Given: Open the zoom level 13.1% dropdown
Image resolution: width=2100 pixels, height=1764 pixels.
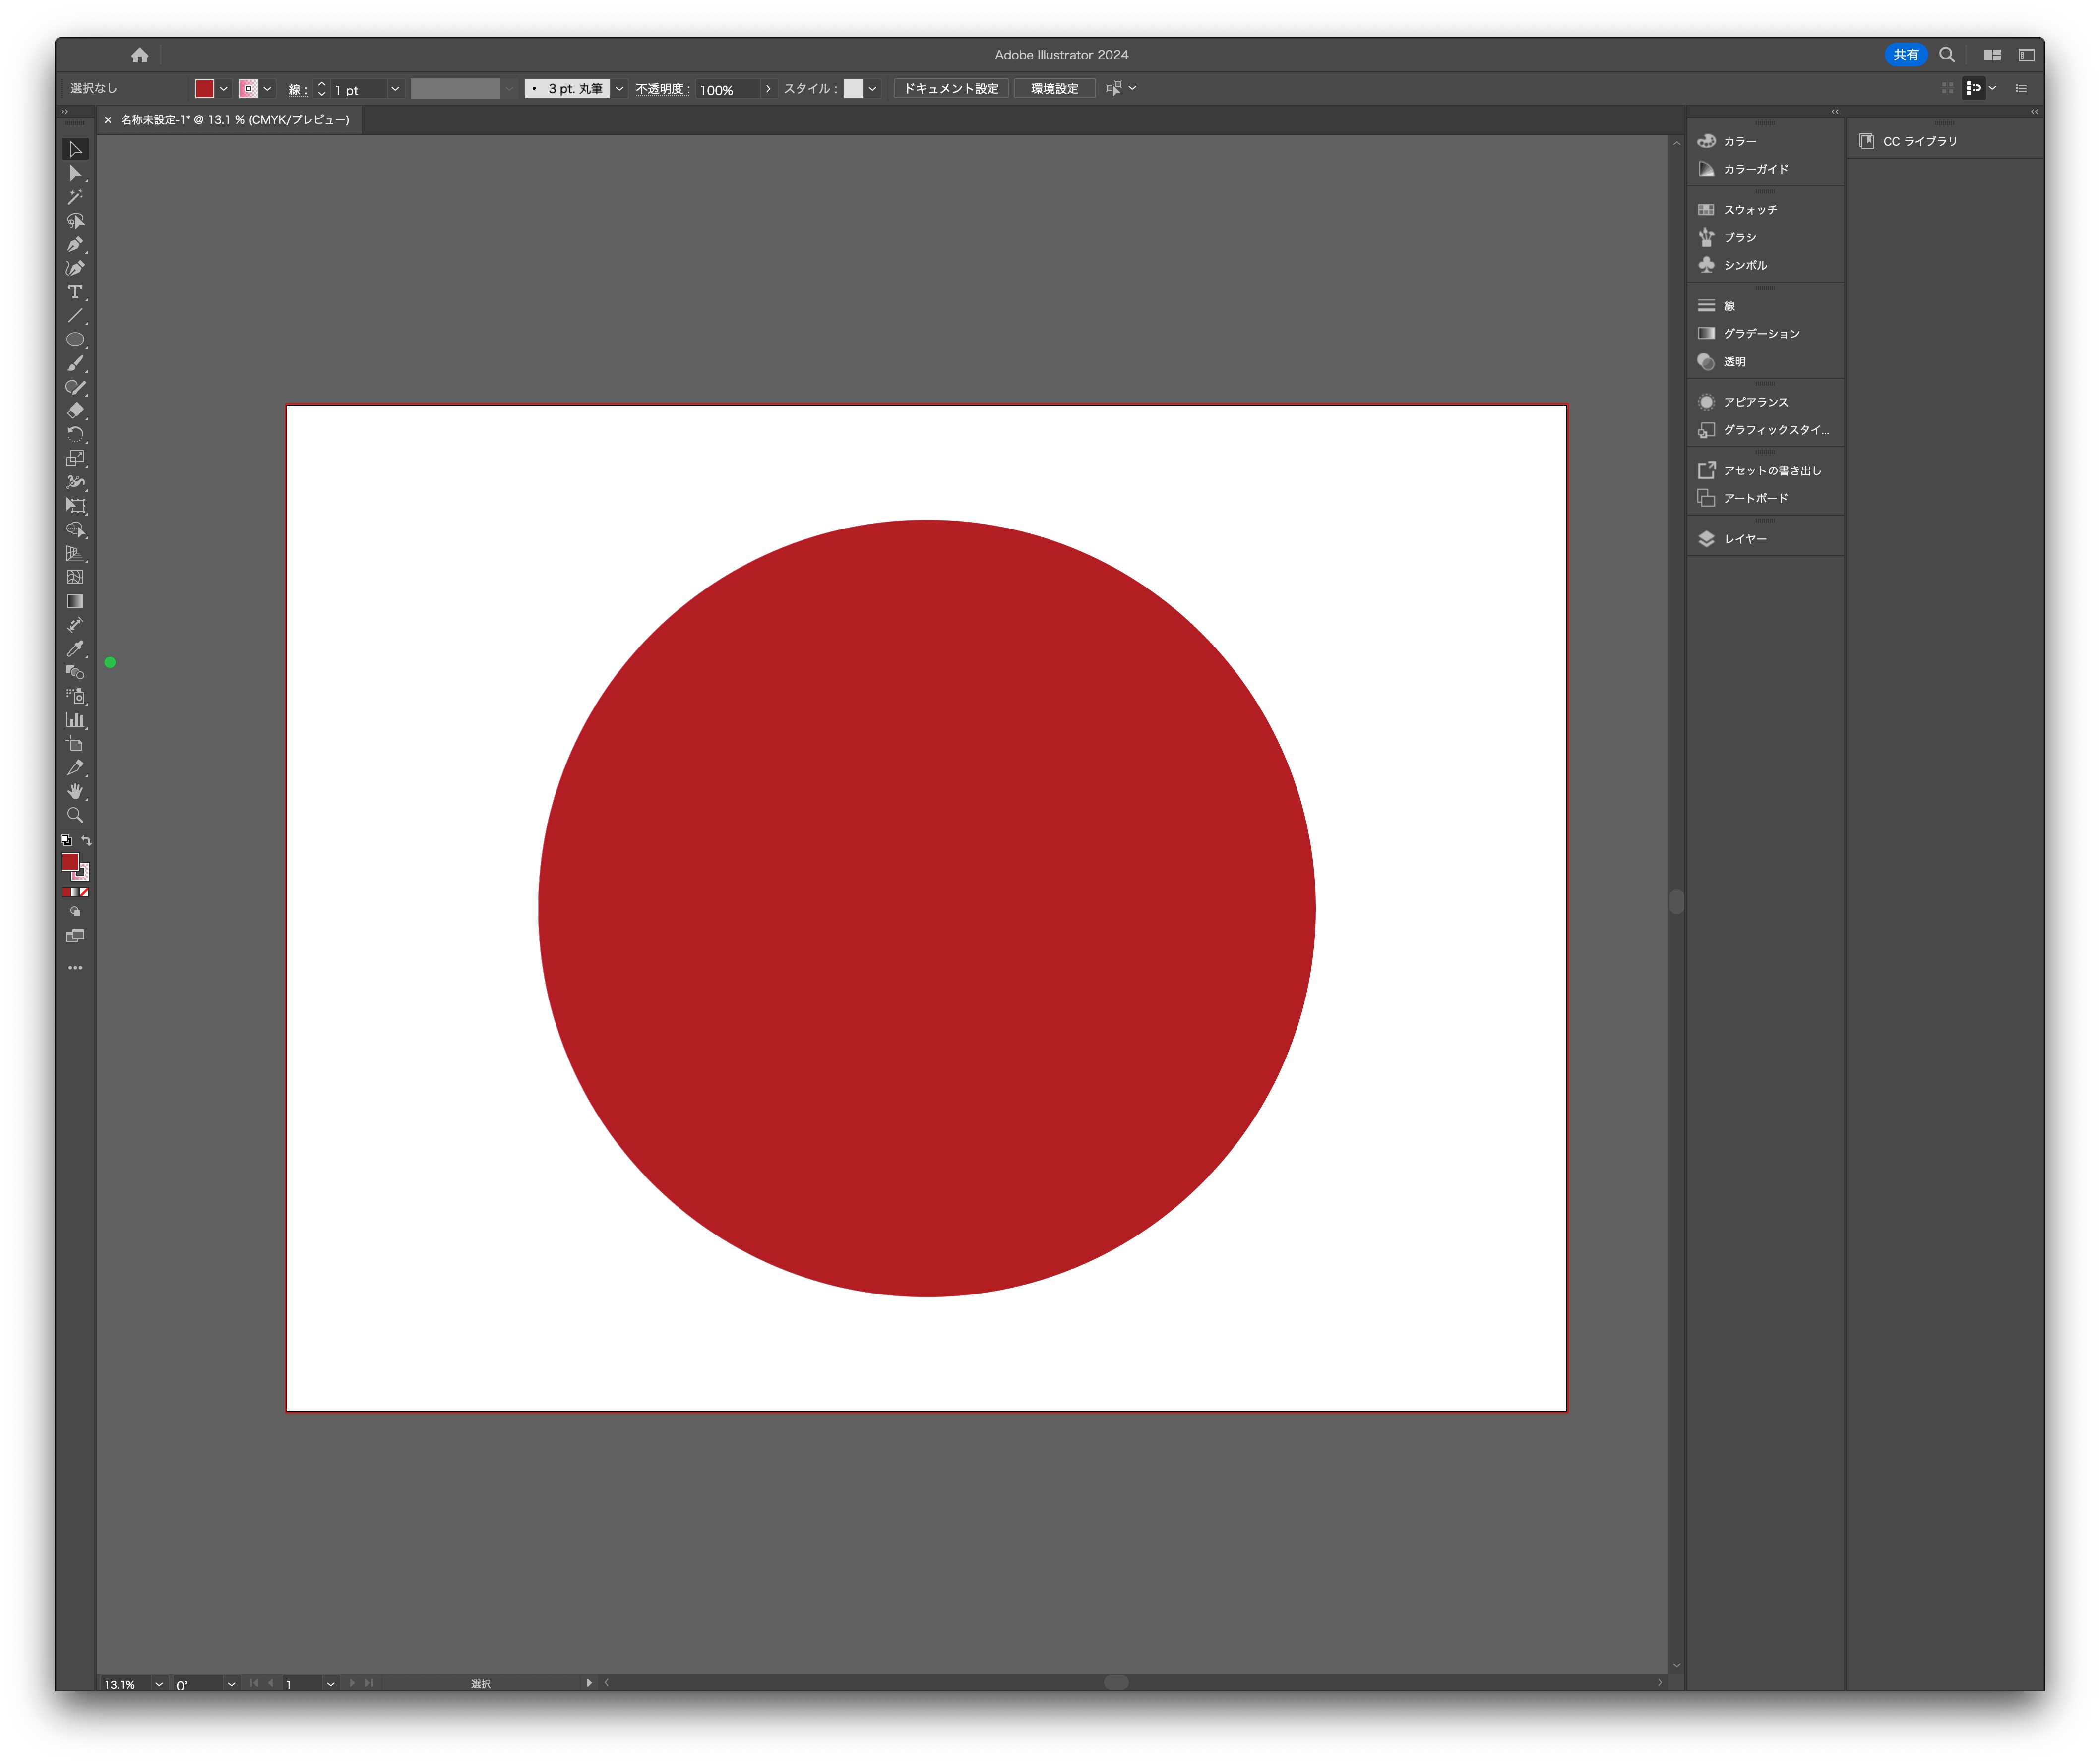Looking at the screenshot, I should tap(159, 1684).
